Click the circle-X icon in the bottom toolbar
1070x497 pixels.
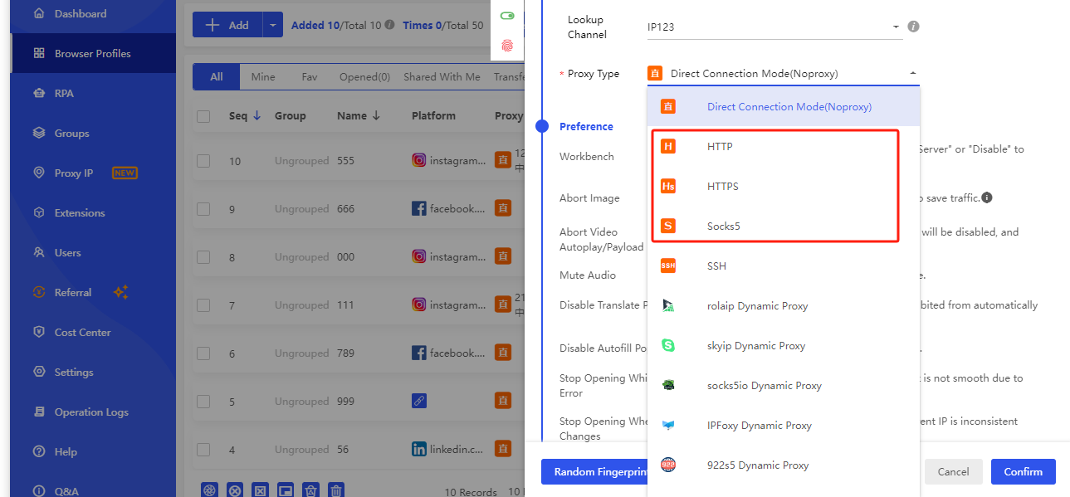point(235,490)
